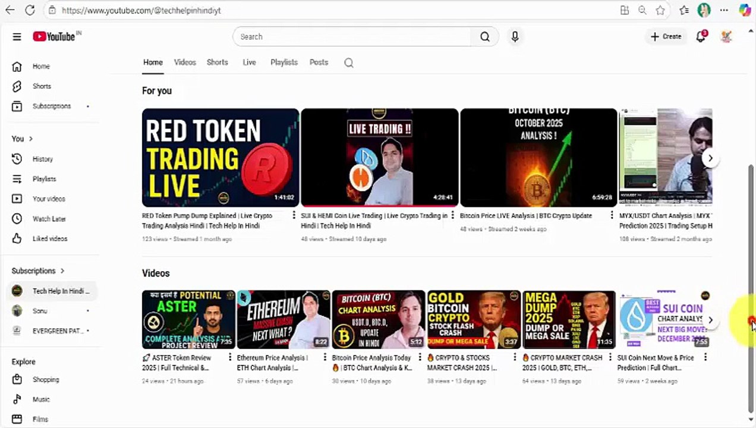
Task: Go to Home in sidebar
Action: [51, 67]
